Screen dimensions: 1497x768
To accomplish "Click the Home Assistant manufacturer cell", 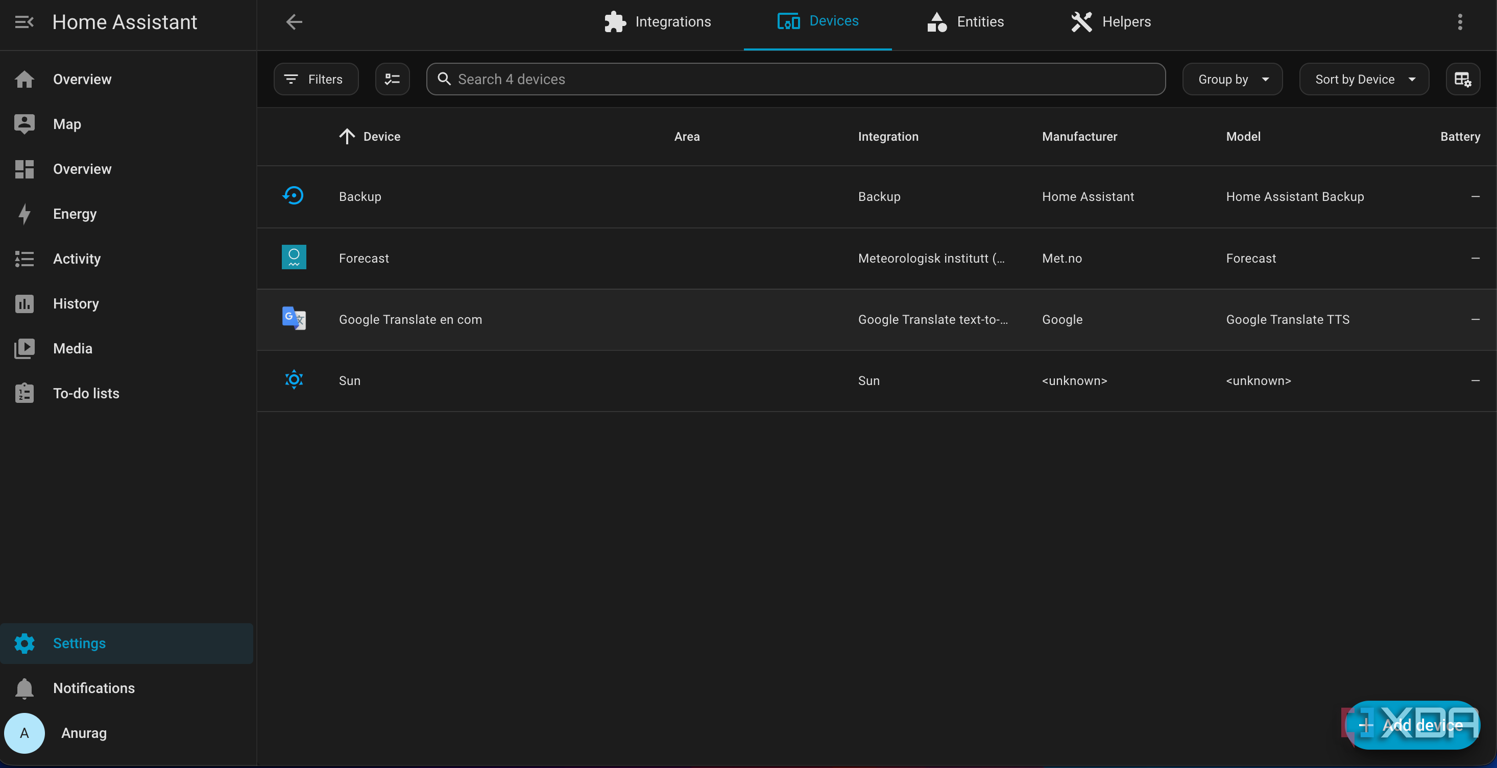I will (x=1088, y=197).
